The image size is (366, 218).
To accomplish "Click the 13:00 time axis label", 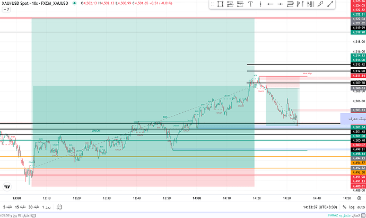I will (16, 198).
